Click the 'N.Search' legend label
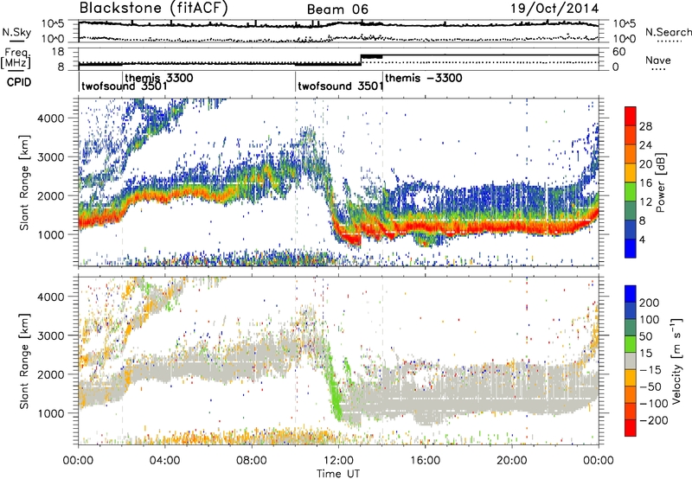The width and height of the screenshot is (692, 479). point(669,32)
